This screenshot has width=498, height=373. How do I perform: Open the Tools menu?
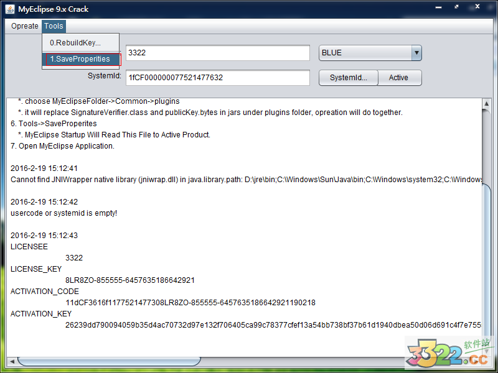coord(54,26)
